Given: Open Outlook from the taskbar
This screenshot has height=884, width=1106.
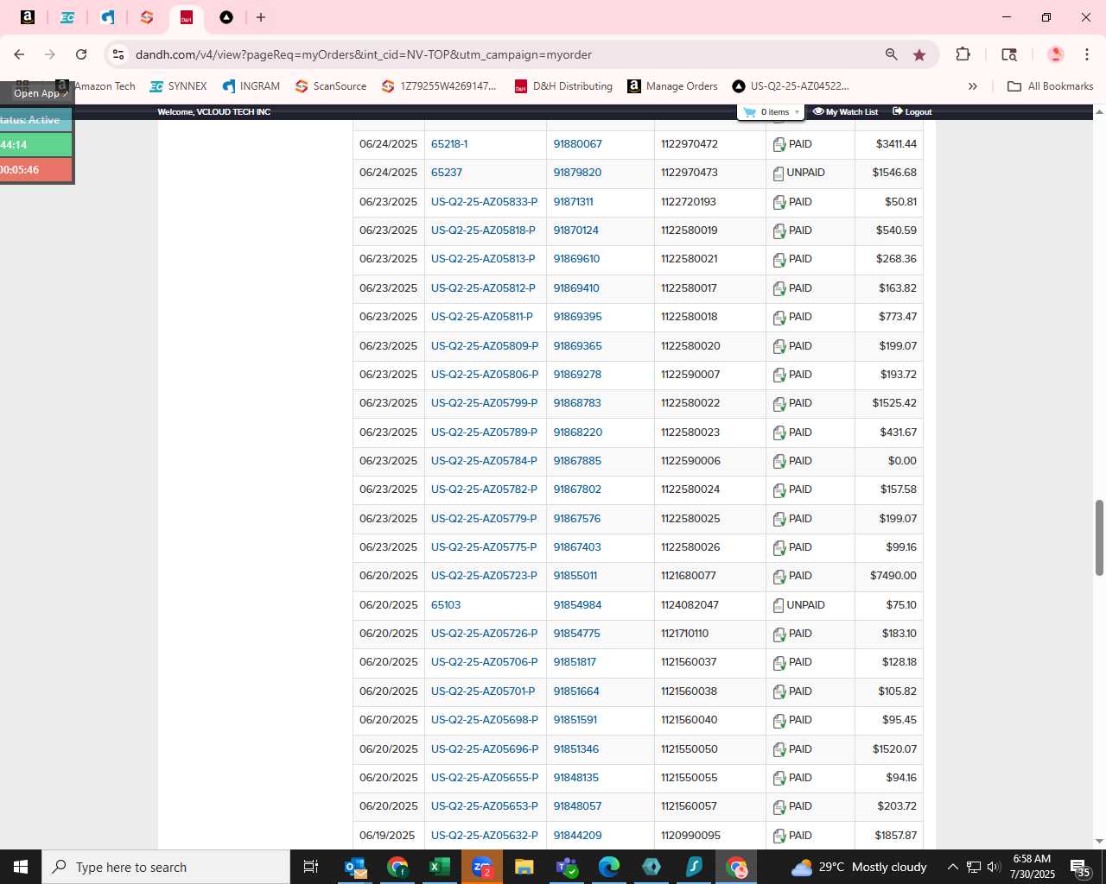Looking at the screenshot, I should point(355,867).
